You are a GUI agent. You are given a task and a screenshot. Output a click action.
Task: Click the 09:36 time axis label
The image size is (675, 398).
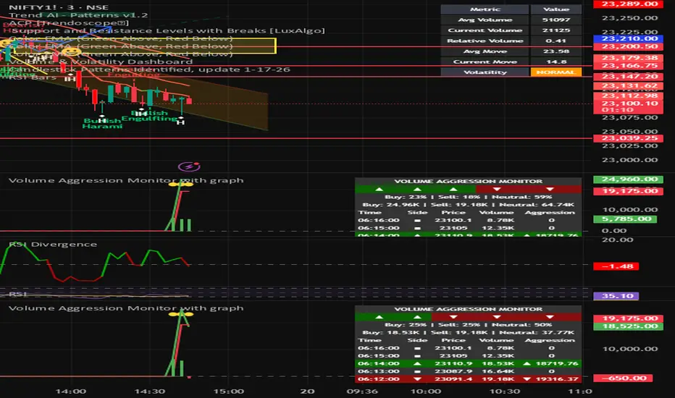pos(362,391)
